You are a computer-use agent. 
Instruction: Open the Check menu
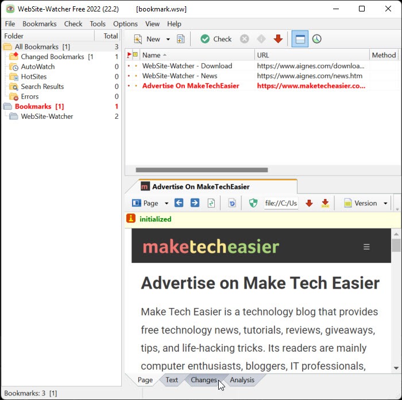tap(73, 24)
